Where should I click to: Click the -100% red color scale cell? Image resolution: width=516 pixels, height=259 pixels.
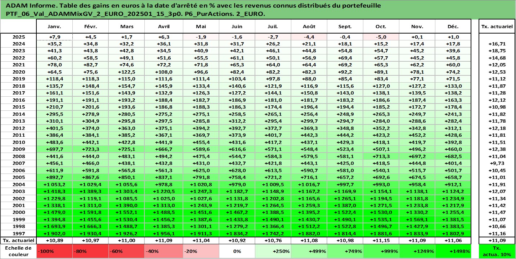(x=54, y=251)
